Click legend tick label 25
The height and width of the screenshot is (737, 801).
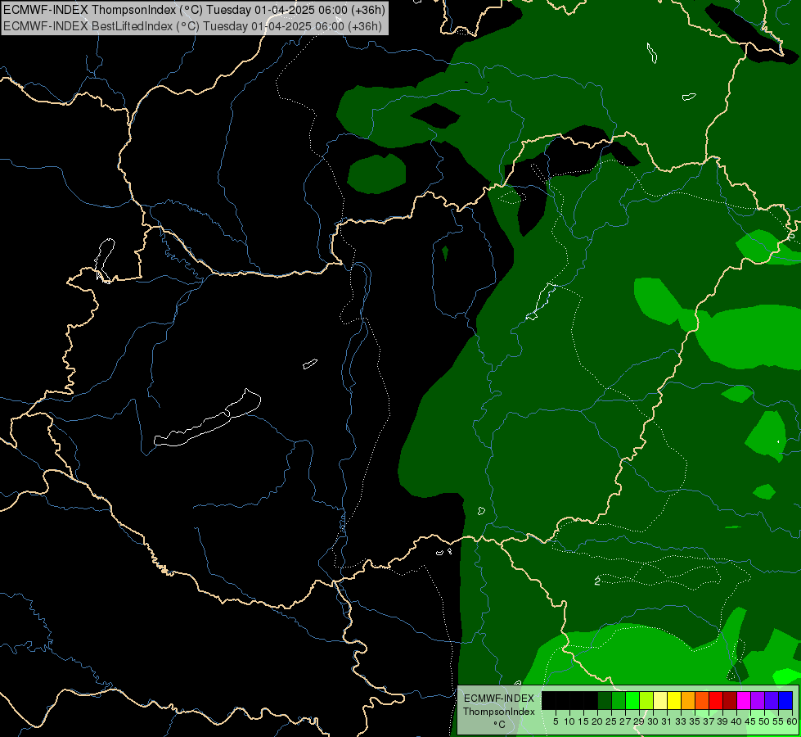click(611, 721)
